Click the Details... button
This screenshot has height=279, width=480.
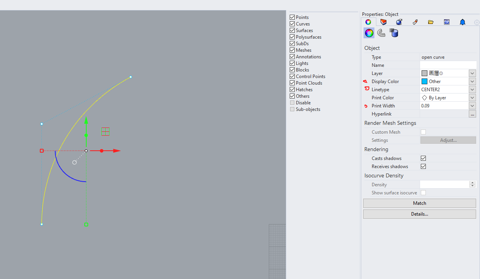(x=420, y=214)
